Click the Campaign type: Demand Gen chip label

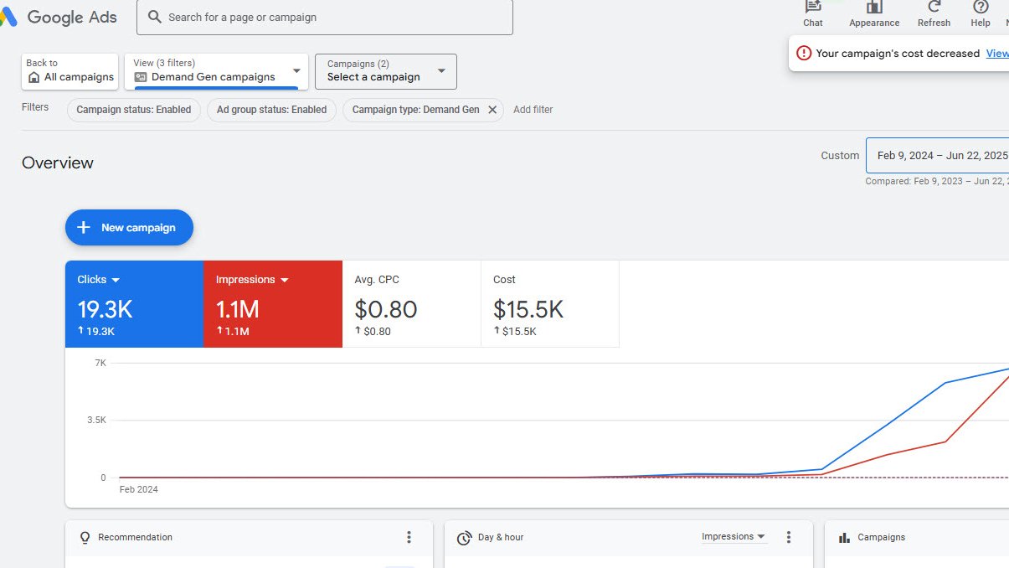tap(416, 110)
